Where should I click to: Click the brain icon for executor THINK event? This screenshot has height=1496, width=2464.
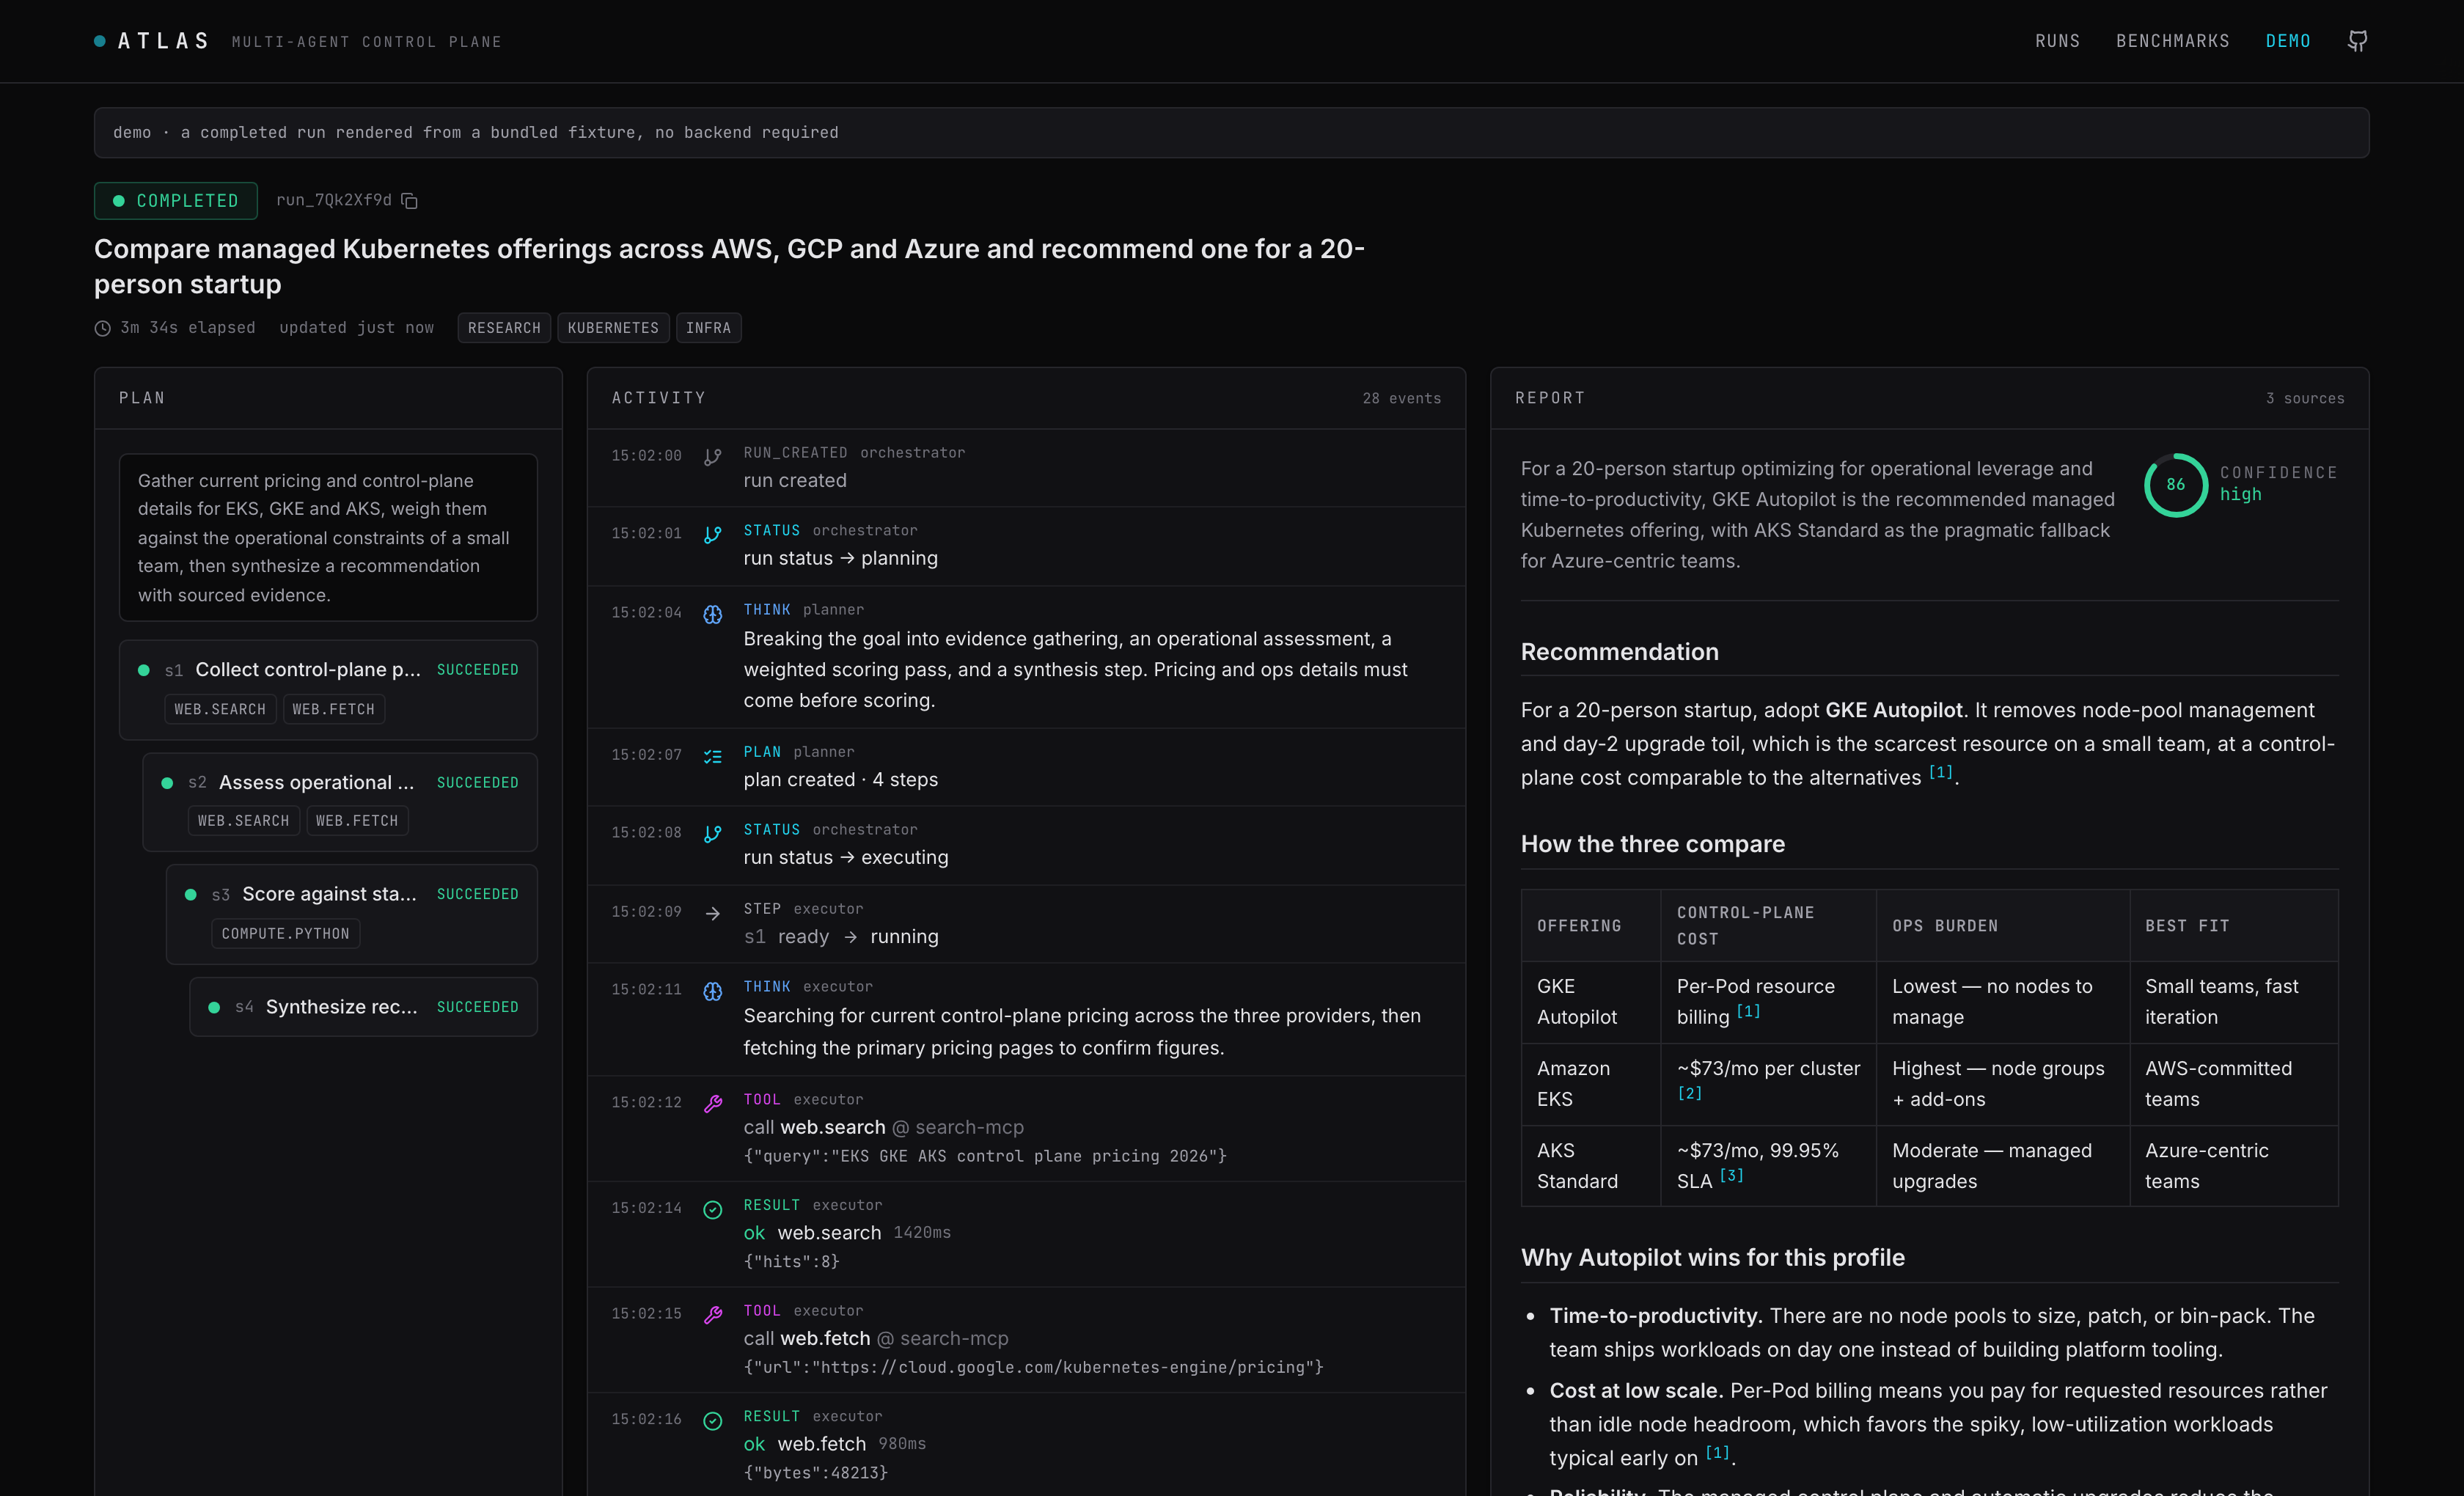coord(712,991)
